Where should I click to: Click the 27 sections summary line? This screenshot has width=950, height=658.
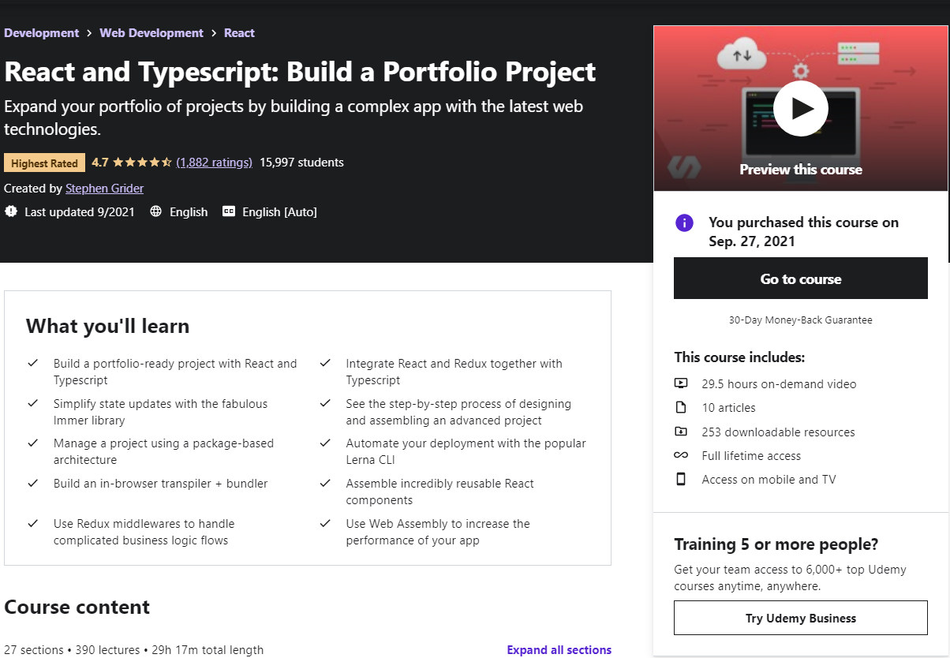point(133,650)
